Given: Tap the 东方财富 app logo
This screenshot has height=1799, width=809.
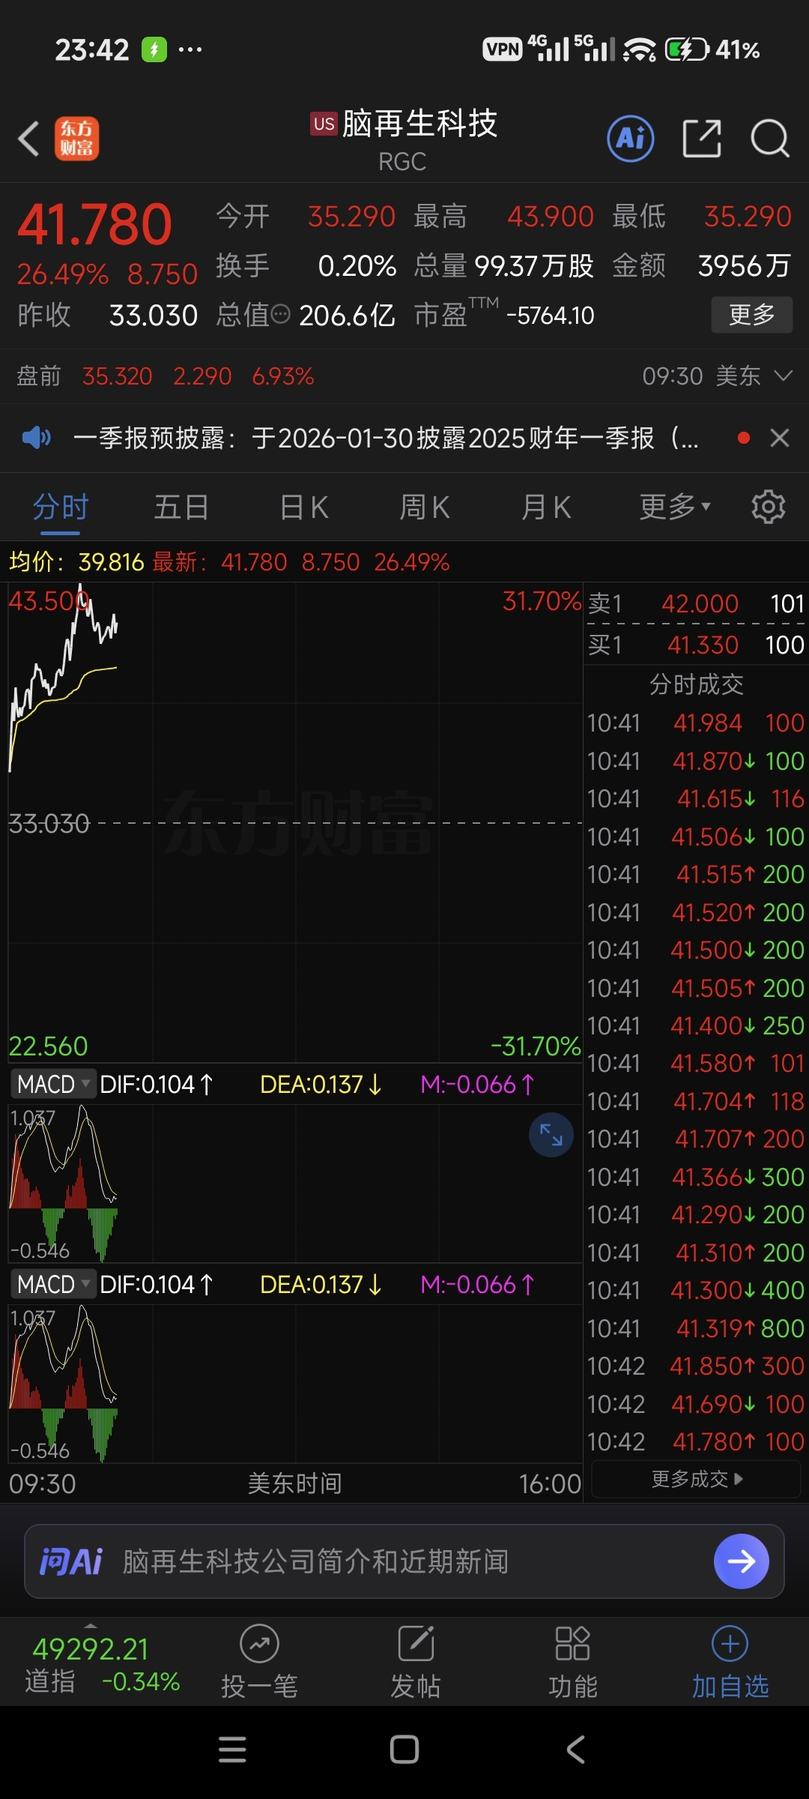Looking at the screenshot, I should point(76,139).
